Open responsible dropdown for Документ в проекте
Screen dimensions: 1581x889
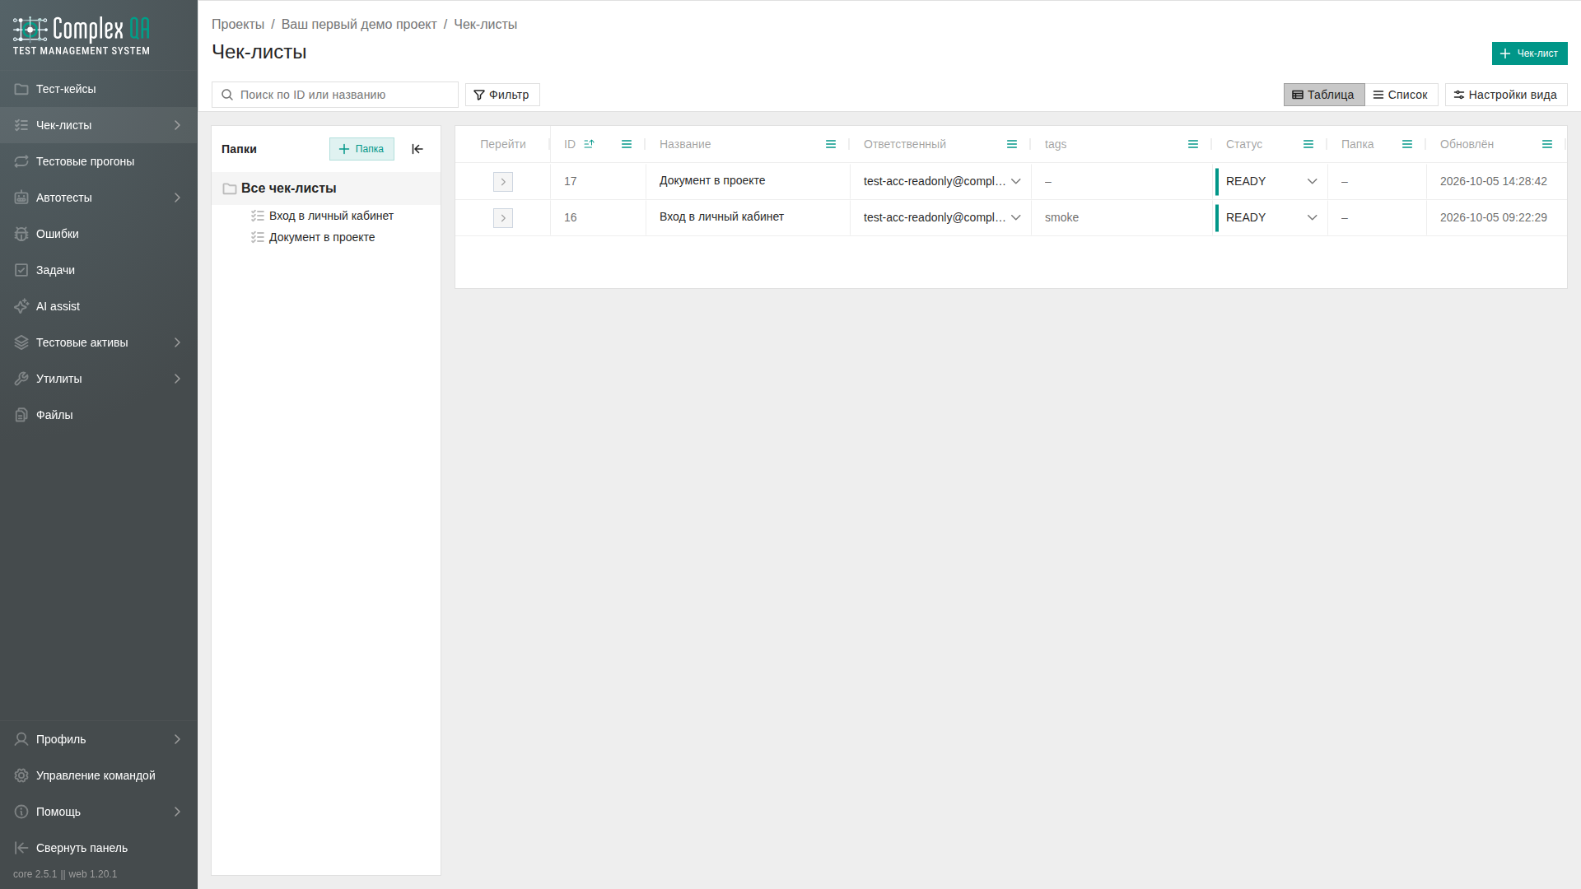1016,181
